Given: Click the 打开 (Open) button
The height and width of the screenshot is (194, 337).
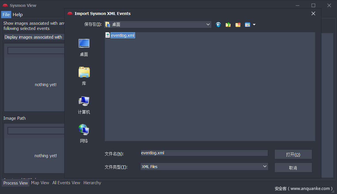Looking at the screenshot, I should (293, 155).
